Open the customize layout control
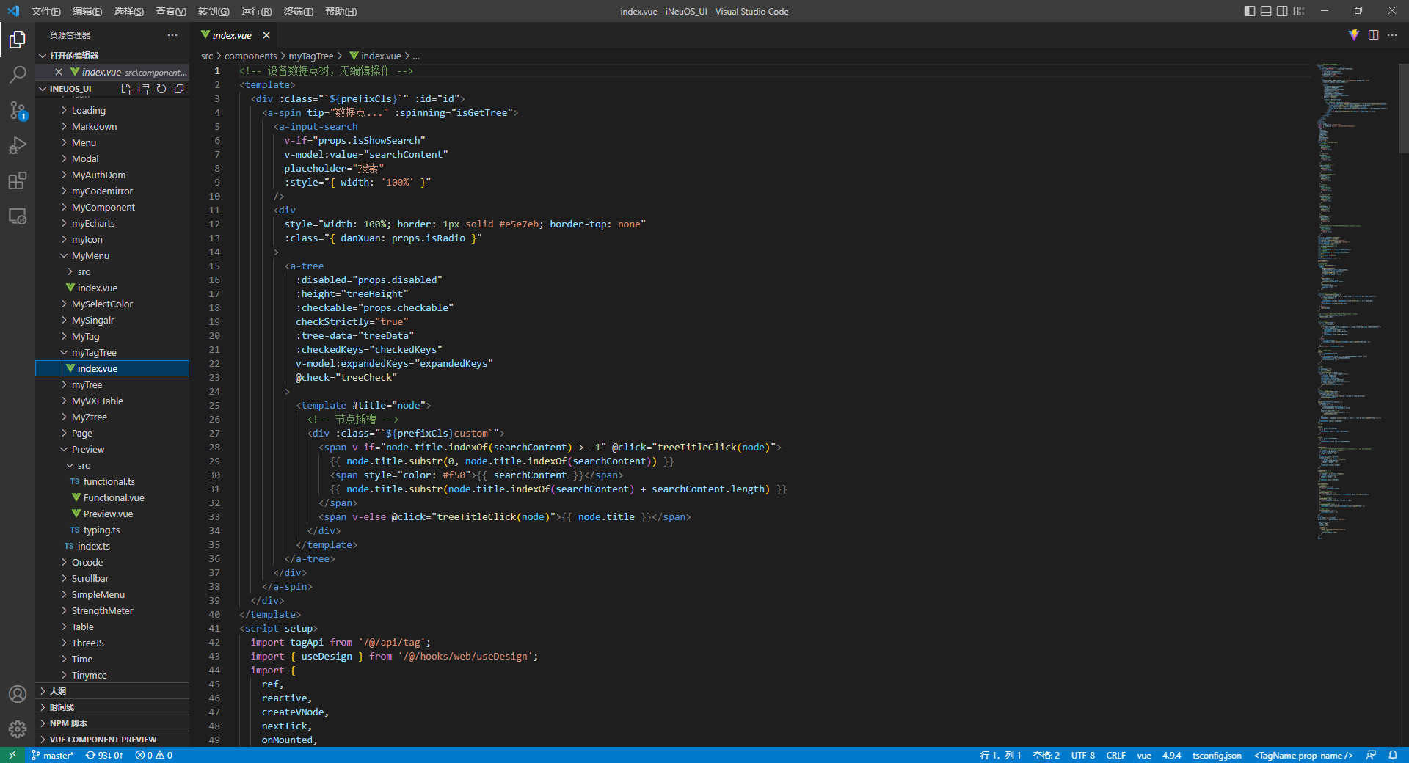The width and height of the screenshot is (1409, 763). coord(1299,11)
